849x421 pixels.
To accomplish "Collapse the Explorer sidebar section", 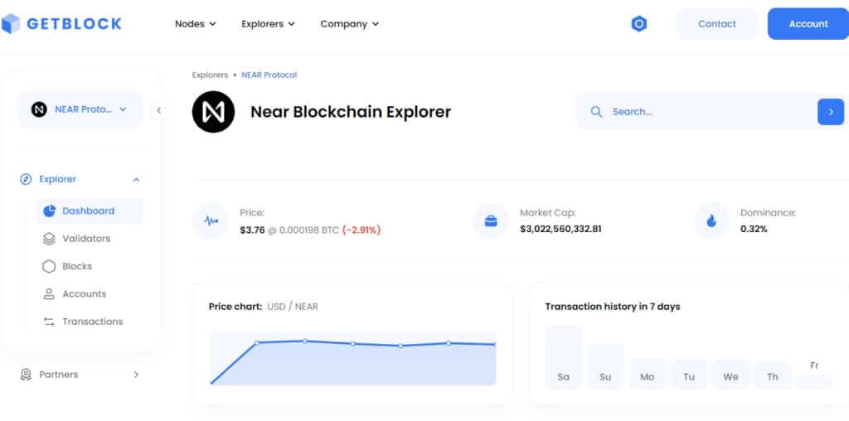I will coord(136,180).
